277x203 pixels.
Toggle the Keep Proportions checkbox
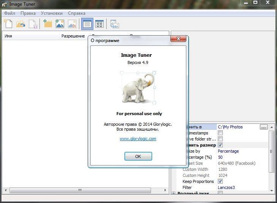[x=220, y=181]
